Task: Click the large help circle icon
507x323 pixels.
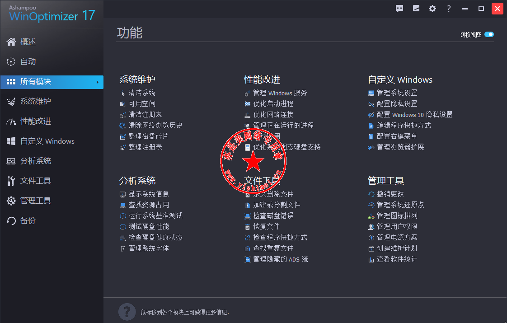Action: coord(127,312)
